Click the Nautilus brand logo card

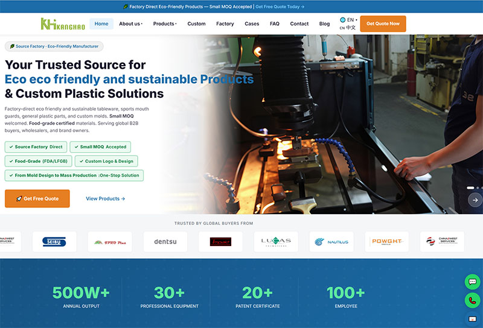click(331, 242)
